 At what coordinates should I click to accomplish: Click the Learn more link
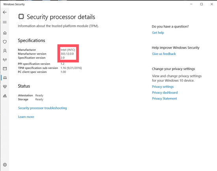[x=26, y=117]
